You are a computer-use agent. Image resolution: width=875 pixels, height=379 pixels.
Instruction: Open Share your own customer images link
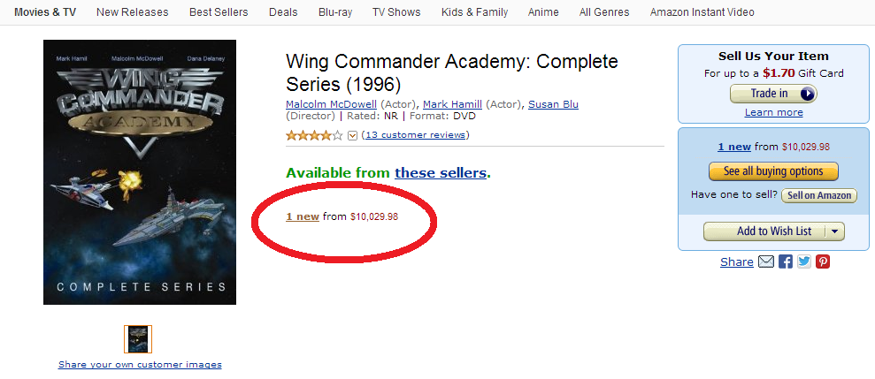140,364
